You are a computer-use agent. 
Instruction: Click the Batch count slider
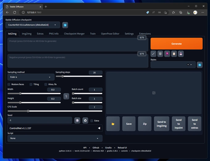pos(87,93)
